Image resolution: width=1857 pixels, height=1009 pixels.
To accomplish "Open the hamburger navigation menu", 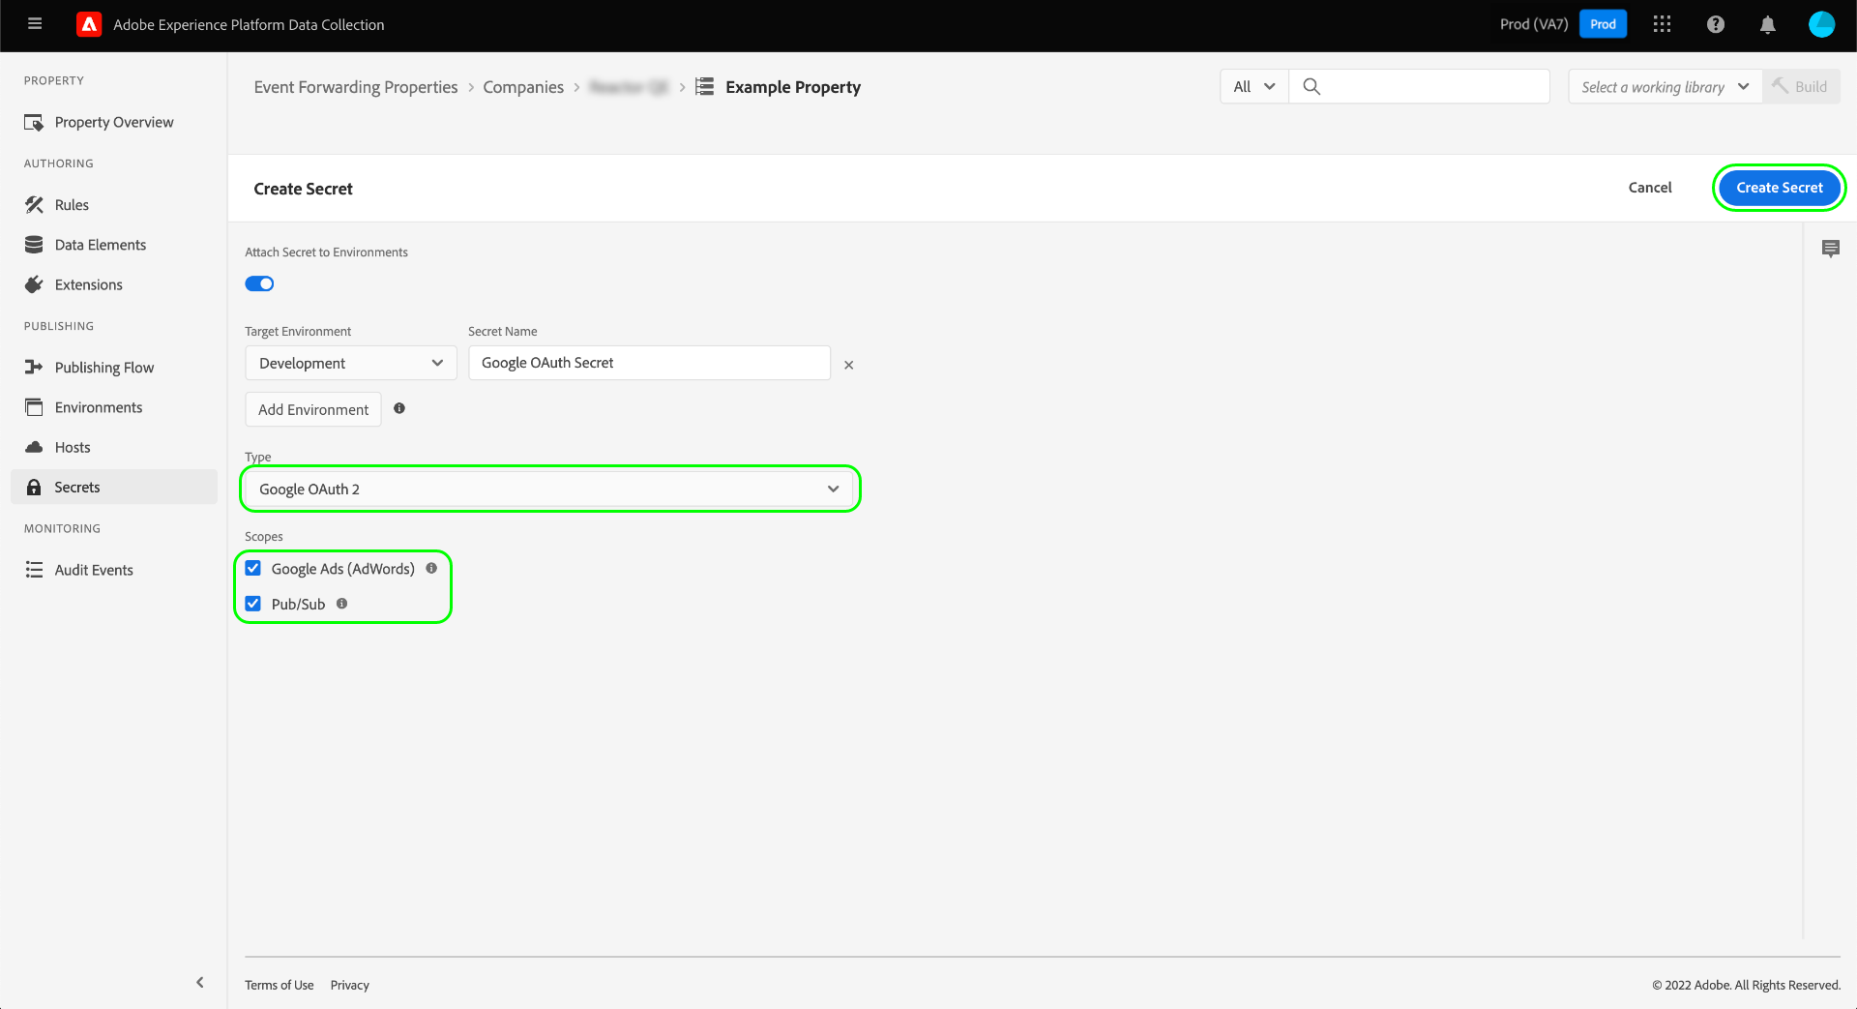I will pos(35,24).
